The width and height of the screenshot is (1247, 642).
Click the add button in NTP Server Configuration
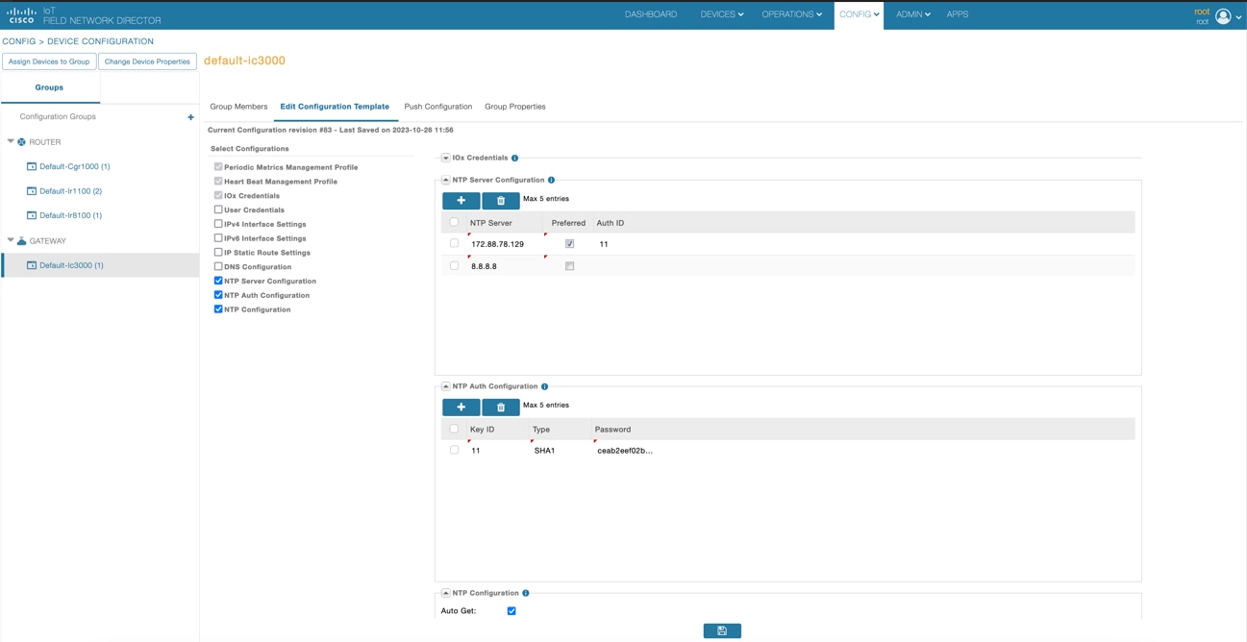pyautogui.click(x=461, y=200)
